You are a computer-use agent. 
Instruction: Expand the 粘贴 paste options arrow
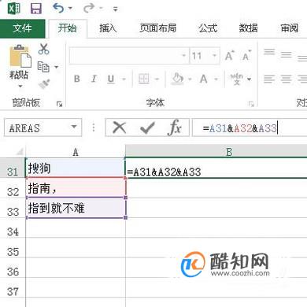(20, 86)
